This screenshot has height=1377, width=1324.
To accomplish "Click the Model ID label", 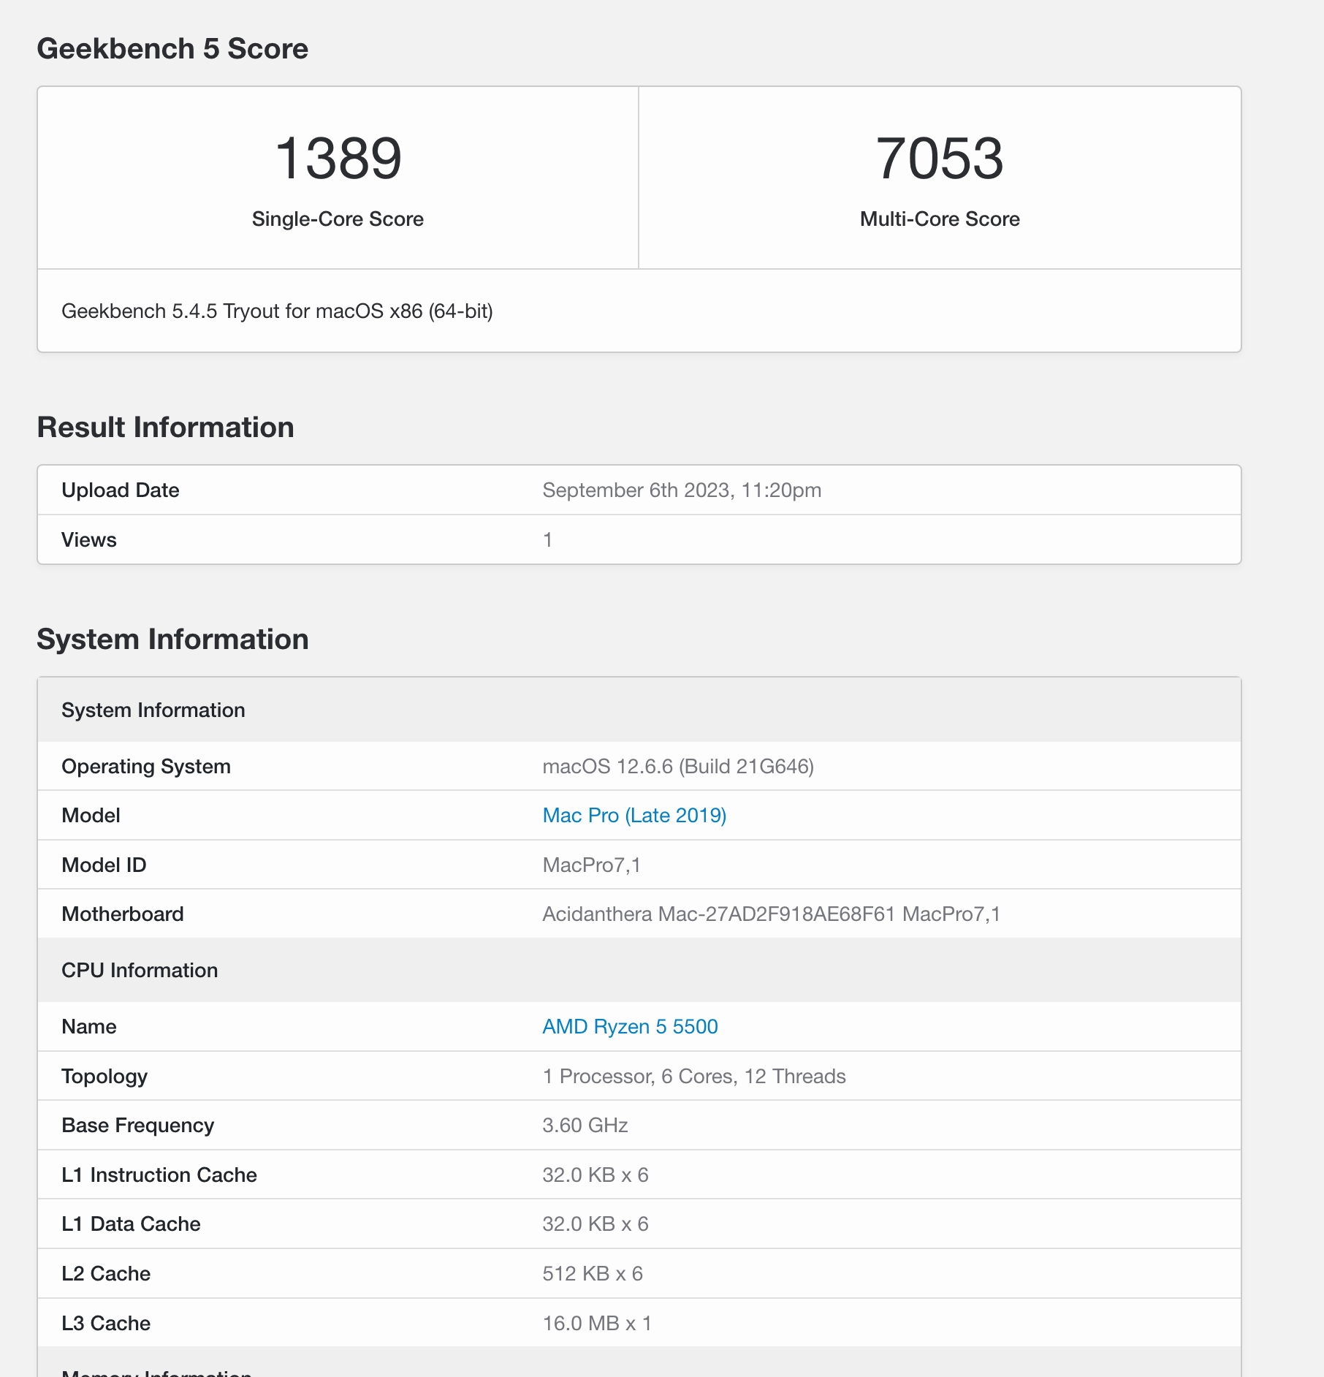I will coord(104,865).
